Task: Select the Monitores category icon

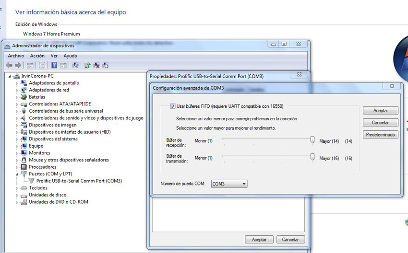Action: [x=24, y=153]
